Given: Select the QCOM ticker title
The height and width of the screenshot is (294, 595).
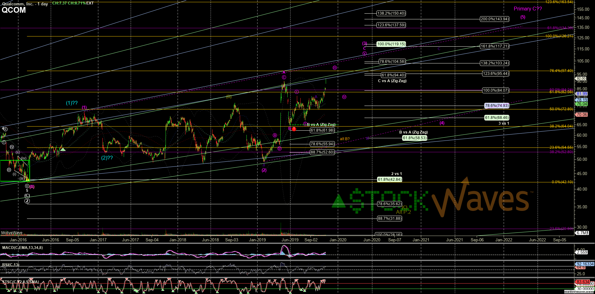Looking at the screenshot, I should pyautogui.click(x=14, y=10).
